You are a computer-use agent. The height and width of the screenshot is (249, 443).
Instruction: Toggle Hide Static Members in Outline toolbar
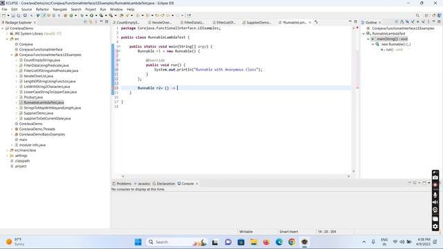coord(413,21)
